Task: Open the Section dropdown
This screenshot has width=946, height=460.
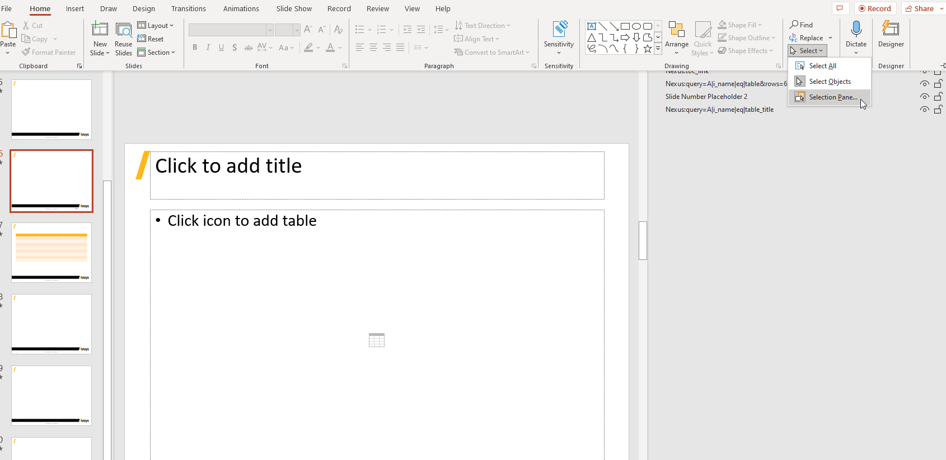Action: tap(156, 53)
